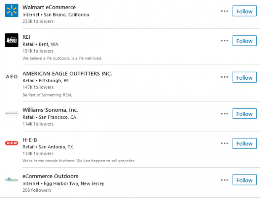Open the REI co-op logo
The image size is (260, 201).
(12, 40)
